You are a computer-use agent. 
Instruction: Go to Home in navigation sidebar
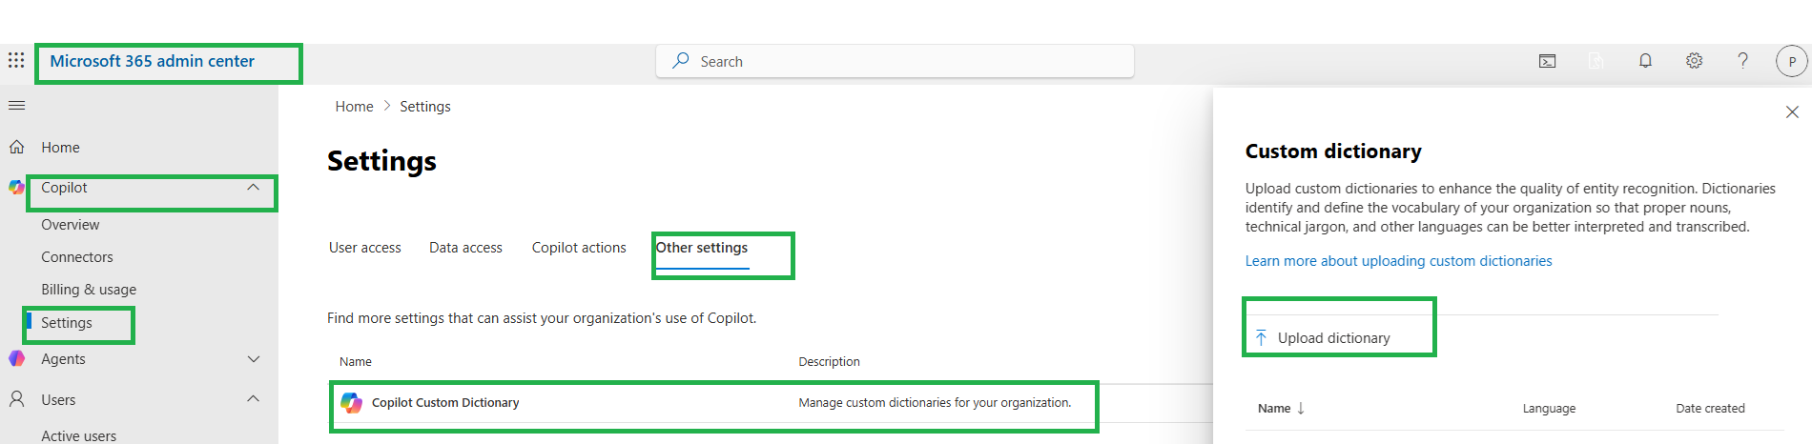[60, 148]
